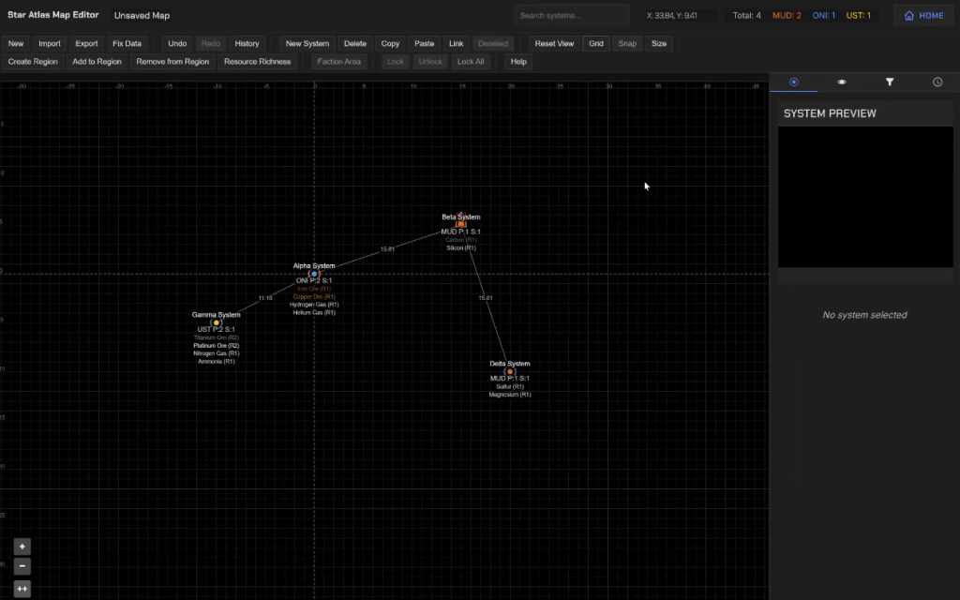
Task: Open the history clock panel icon
Action: (937, 82)
